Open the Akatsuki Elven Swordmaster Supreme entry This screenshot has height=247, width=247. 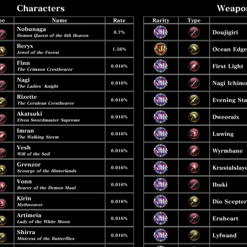pyautogui.click(x=49, y=117)
